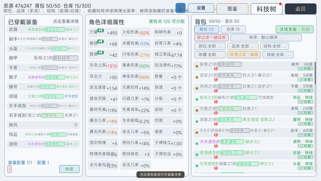The height and width of the screenshot is (181, 321).
Task: Toggle favorite star on backpack 锻纹护手
Action: (x=237, y=86)
